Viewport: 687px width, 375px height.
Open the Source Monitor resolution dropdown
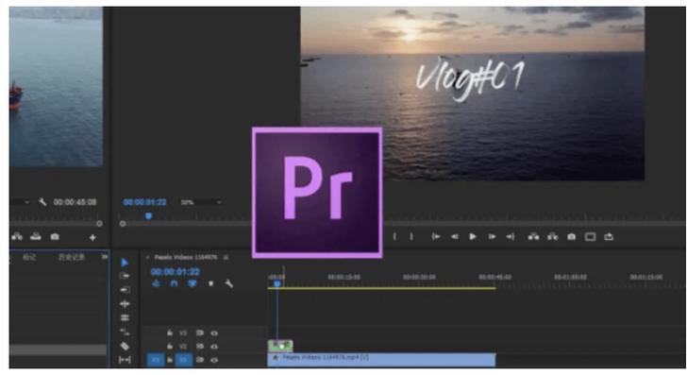[20, 202]
